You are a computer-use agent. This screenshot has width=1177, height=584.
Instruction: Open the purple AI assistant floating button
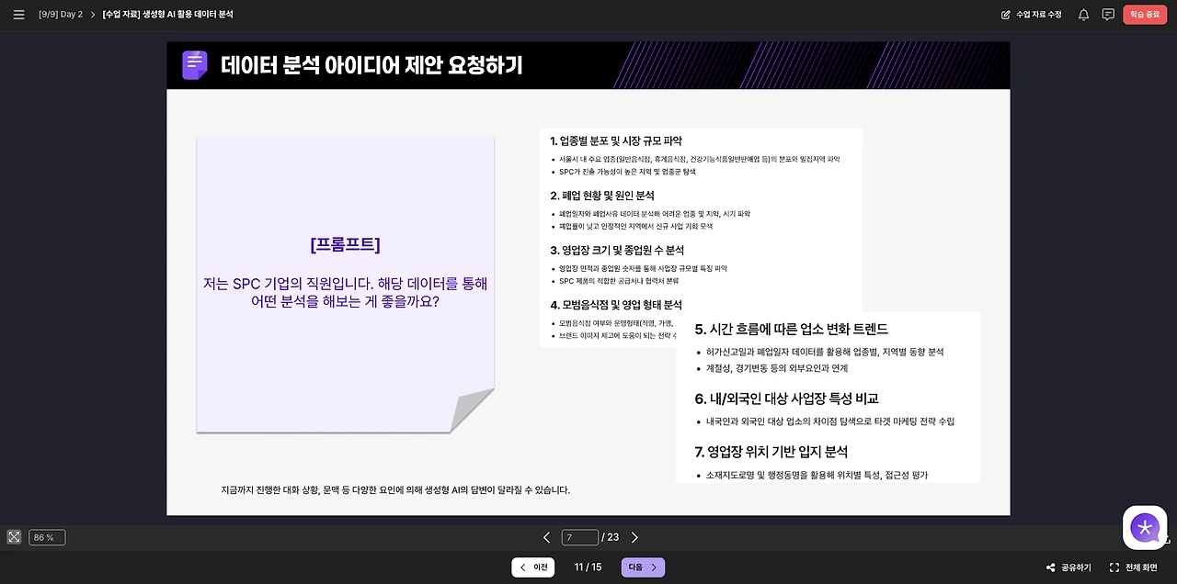tap(1145, 528)
